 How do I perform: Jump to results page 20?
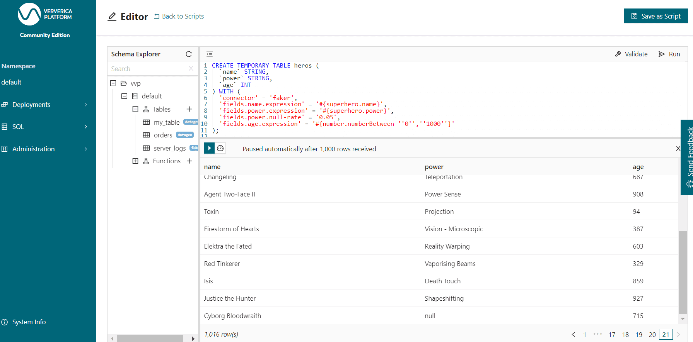pyautogui.click(x=652, y=335)
